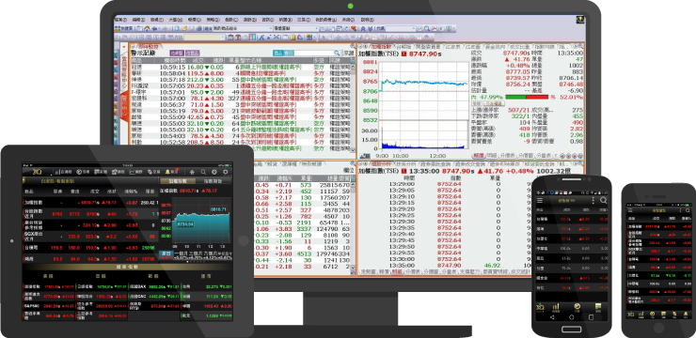Tap the home icon on the tablet toolbar
This screenshot has width=696, height=338.
[x=192, y=172]
